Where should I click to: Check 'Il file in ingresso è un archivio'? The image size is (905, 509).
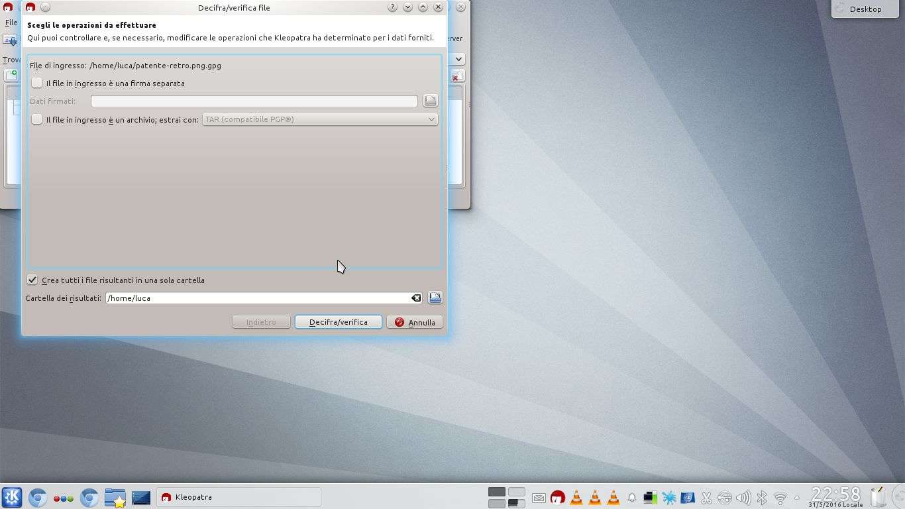[37, 120]
